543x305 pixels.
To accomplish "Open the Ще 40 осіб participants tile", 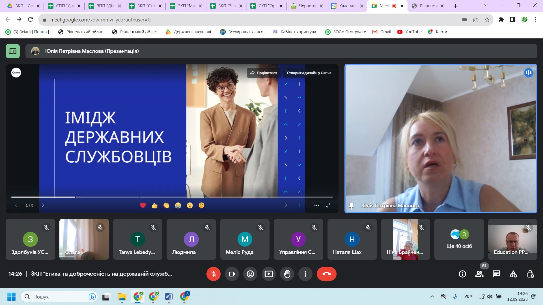I will pos(459,239).
